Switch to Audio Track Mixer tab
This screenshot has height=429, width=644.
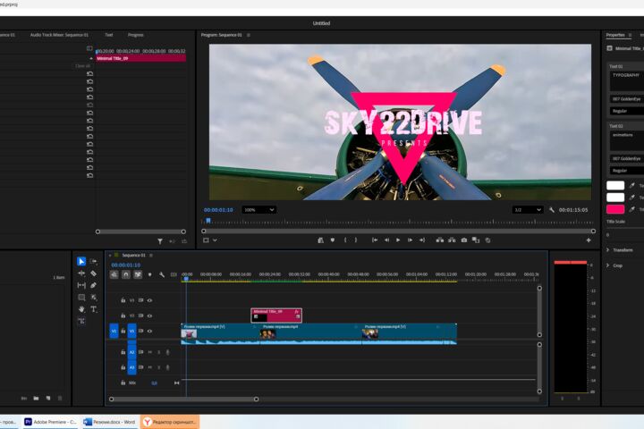click(59, 35)
